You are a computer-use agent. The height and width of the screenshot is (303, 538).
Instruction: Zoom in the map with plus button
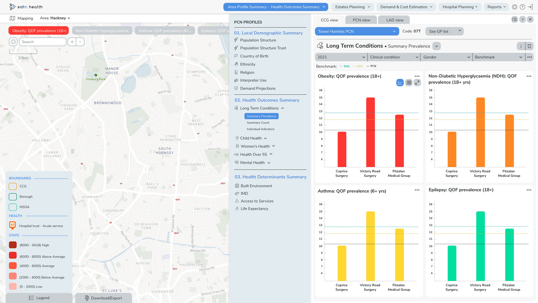(x=72, y=42)
